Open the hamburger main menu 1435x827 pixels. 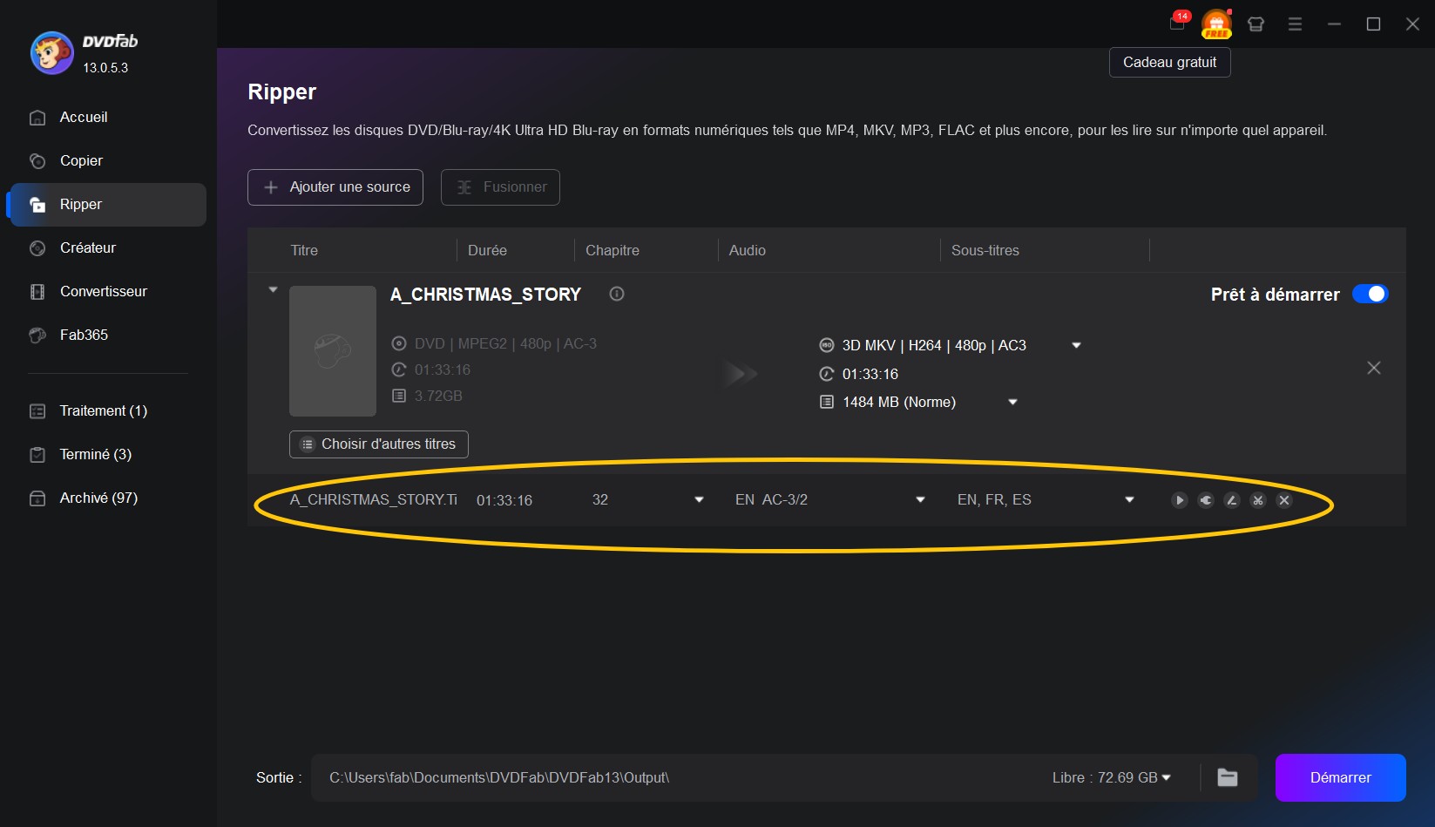1294,24
